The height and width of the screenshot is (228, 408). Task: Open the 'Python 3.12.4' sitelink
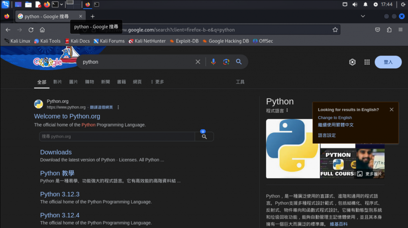click(x=60, y=215)
